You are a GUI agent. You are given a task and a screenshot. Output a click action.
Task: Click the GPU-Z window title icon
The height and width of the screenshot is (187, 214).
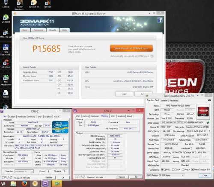point(147,95)
